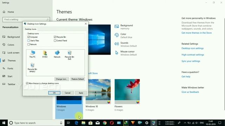
Task: Open Home in Settings sidebar
Action: pos(8,12)
